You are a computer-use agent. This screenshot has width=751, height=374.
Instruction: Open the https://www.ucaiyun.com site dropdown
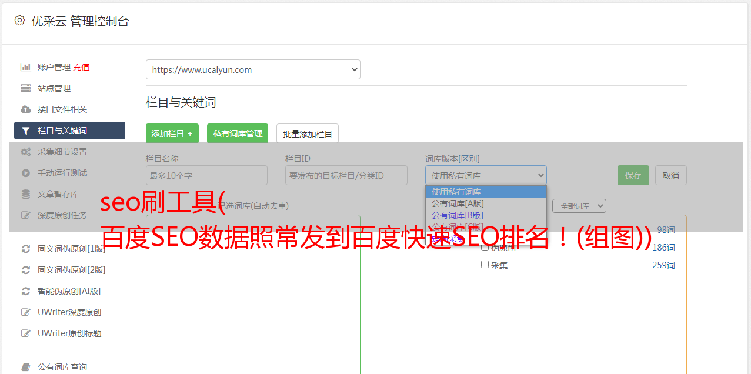pyautogui.click(x=253, y=69)
